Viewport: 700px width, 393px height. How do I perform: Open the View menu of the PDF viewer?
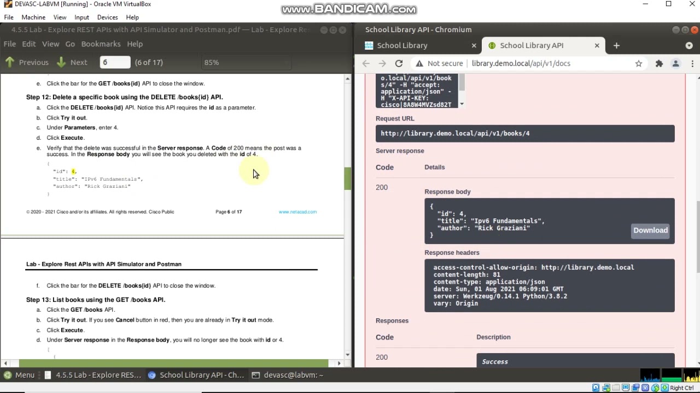[x=51, y=44]
